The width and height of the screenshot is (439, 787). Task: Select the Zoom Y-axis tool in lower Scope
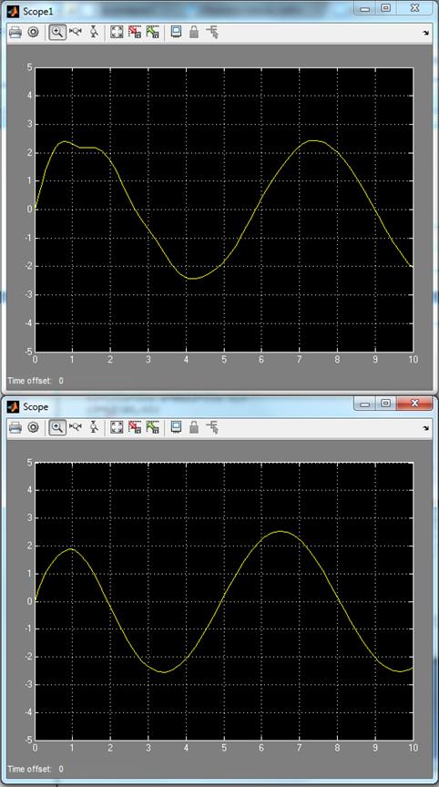pyautogui.click(x=94, y=427)
